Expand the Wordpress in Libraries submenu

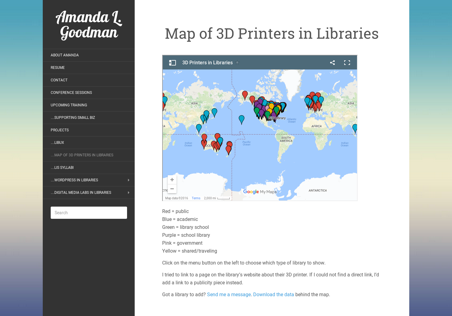128,180
